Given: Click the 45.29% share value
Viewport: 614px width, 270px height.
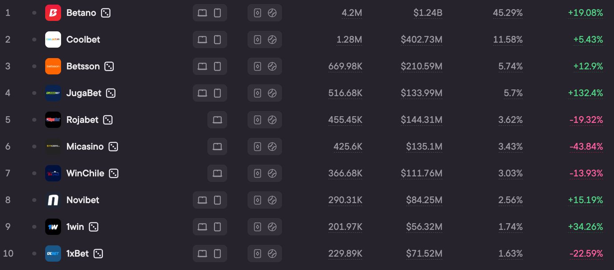Looking at the screenshot, I should coord(508,13).
